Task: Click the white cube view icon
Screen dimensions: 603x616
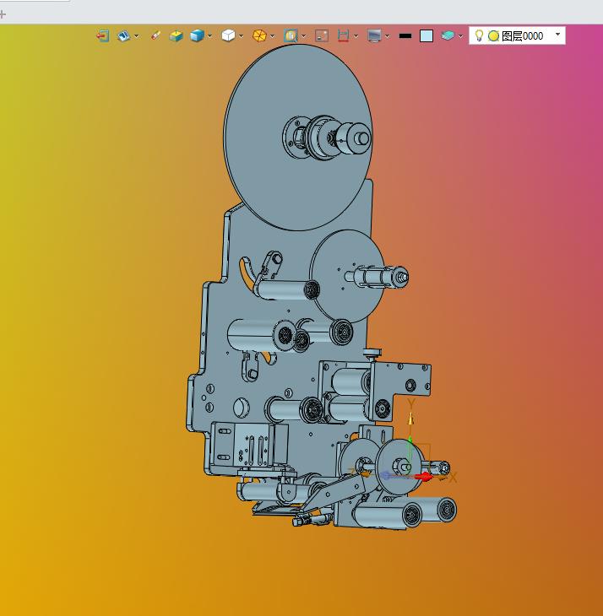Action: click(228, 35)
